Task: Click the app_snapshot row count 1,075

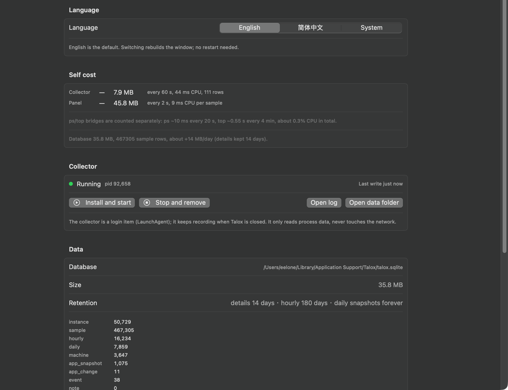Action: [x=121, y=364]
